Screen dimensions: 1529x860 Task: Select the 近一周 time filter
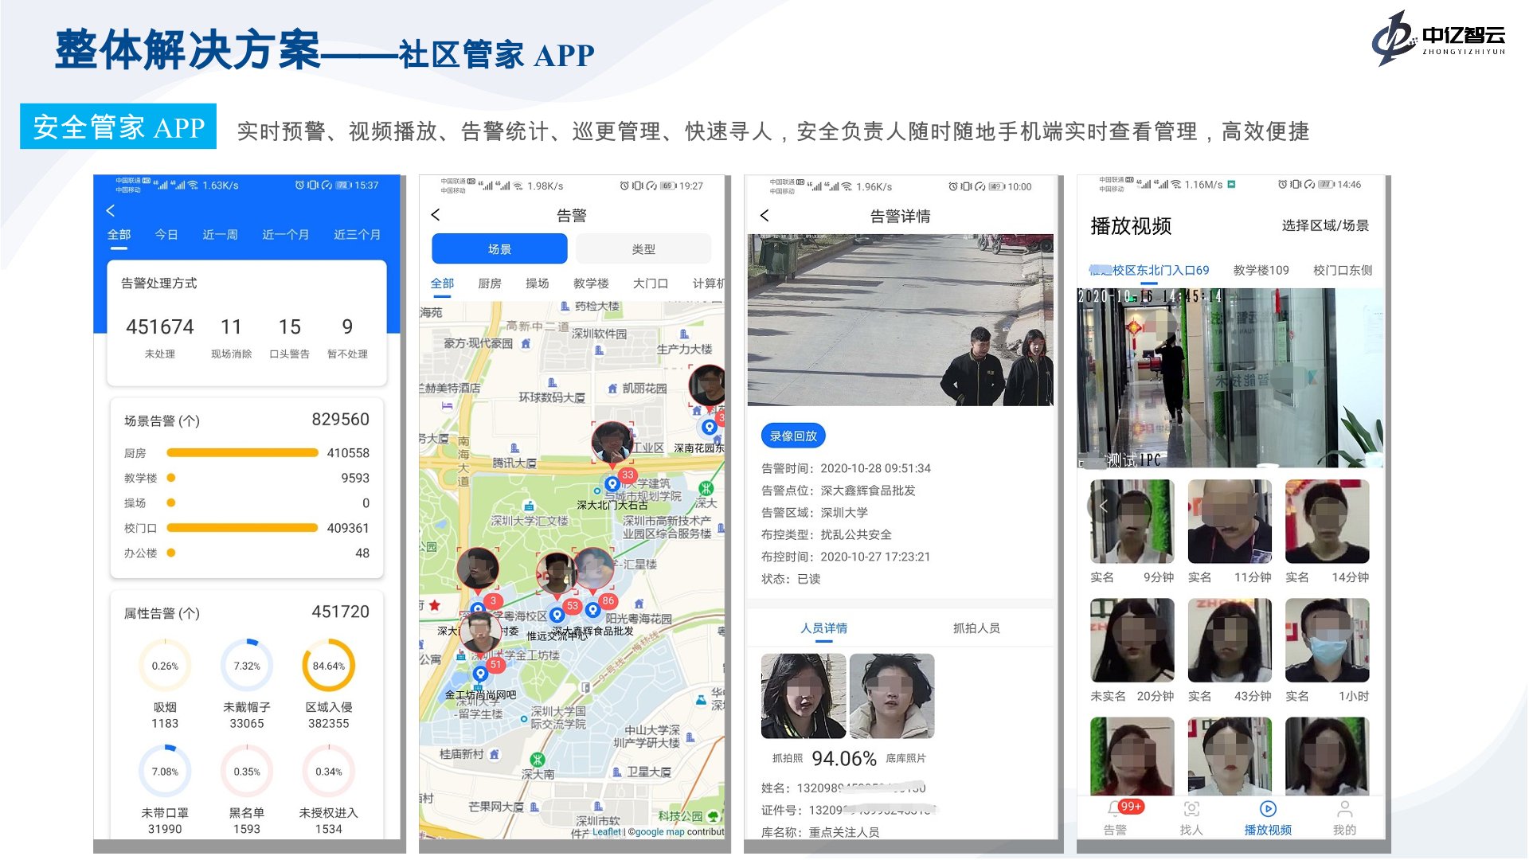pyautogui.click(x=220, y=235)
